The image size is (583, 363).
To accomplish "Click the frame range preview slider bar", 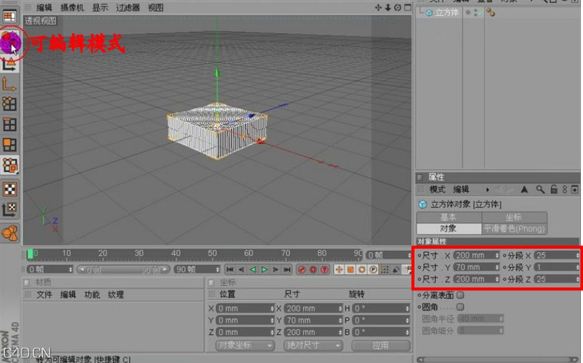I will tap(123, 269).
